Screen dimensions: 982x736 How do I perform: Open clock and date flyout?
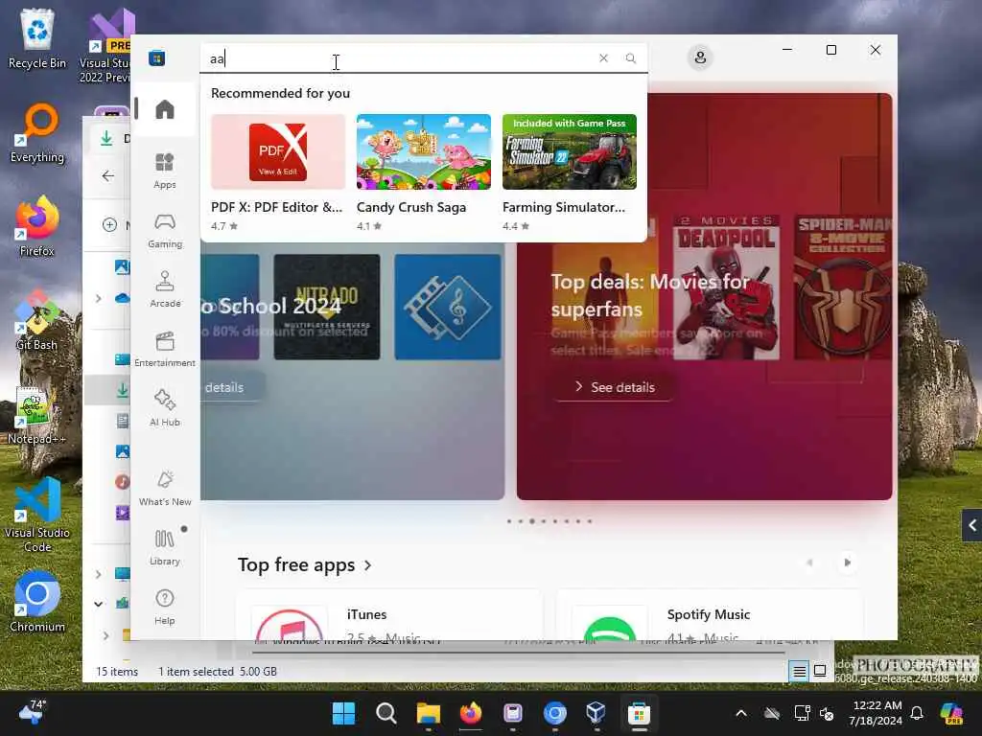pyautogui.click(x=876, y=713)
